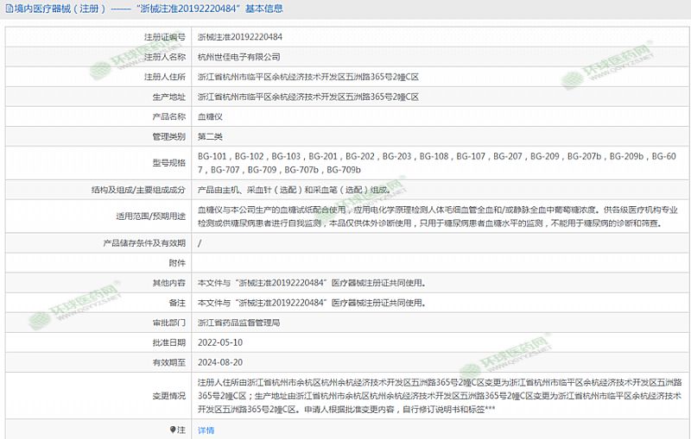Click the 注册人住所 address value
The image size is (691, 439).
tap(308, 77)
